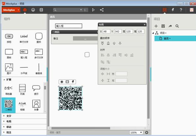Click the align top icon

pyautogui.click(x=120, y=55)
